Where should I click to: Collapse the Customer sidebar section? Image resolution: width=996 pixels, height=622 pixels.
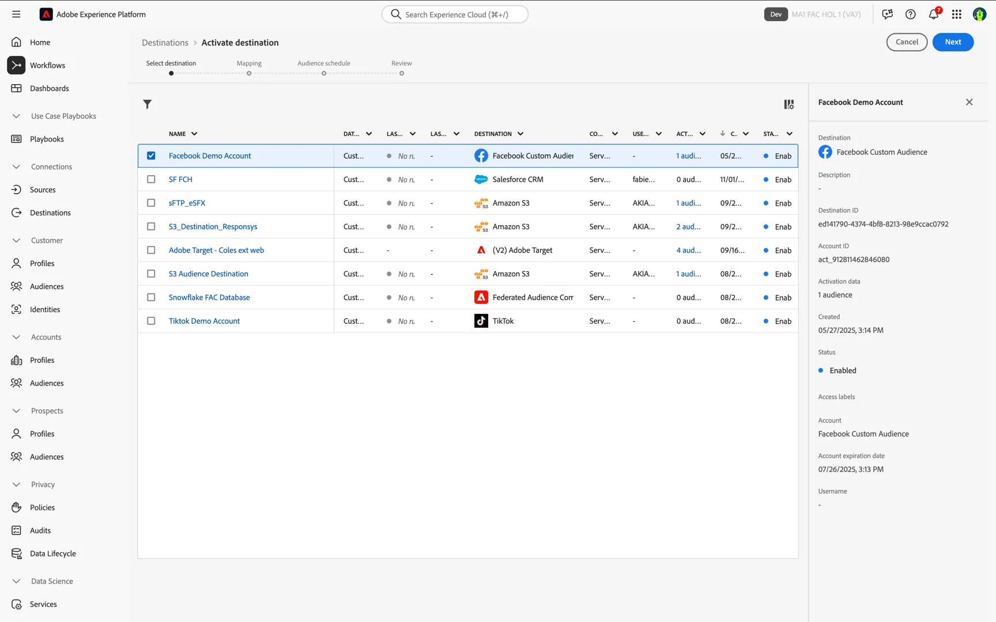[16, 240]
